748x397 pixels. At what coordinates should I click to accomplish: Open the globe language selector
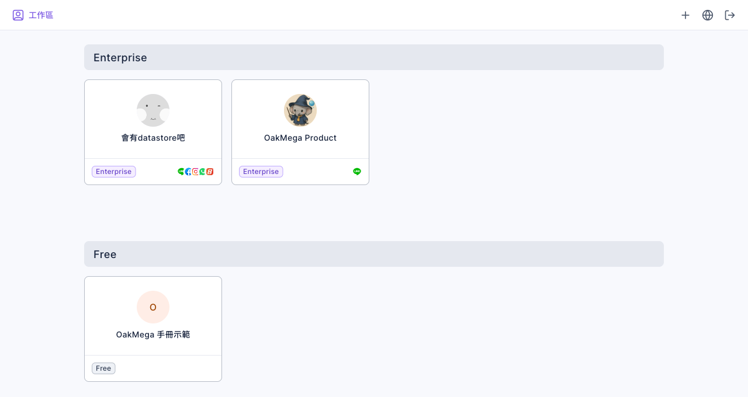coord(708,15)
